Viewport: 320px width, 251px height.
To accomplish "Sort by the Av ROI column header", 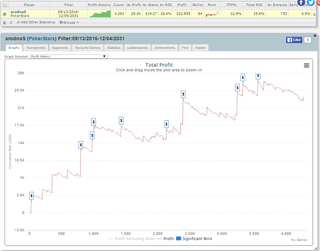I will (165, 5).
